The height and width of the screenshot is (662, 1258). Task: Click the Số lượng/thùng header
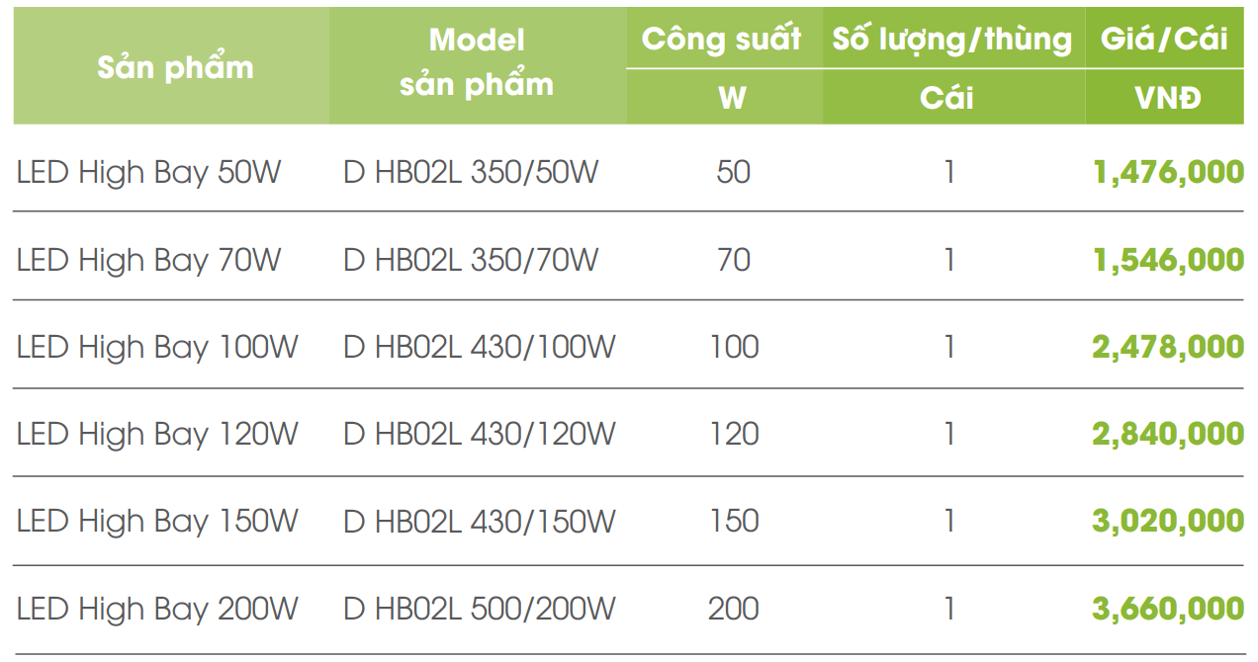951,40
